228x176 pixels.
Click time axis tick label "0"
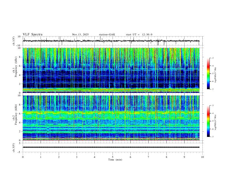(23, 157)
